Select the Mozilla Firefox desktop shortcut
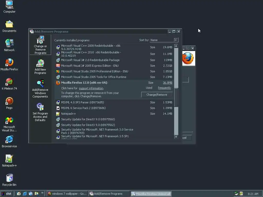This screenshot has height=197, width=263. click(10, 64)
